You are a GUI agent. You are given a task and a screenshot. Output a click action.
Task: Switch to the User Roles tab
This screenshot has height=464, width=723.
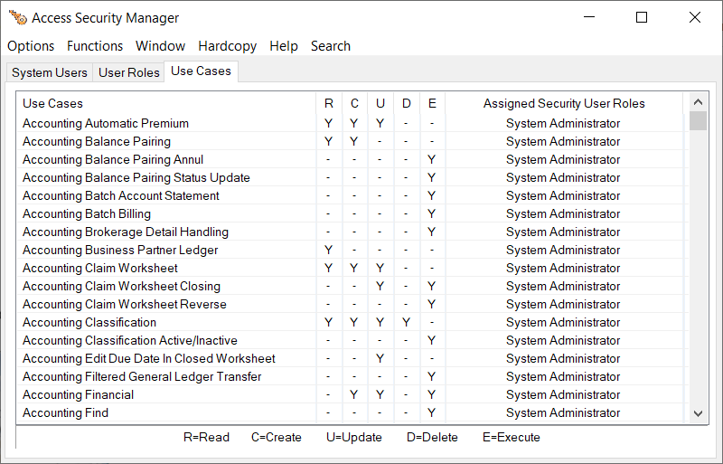coord(129,72)
